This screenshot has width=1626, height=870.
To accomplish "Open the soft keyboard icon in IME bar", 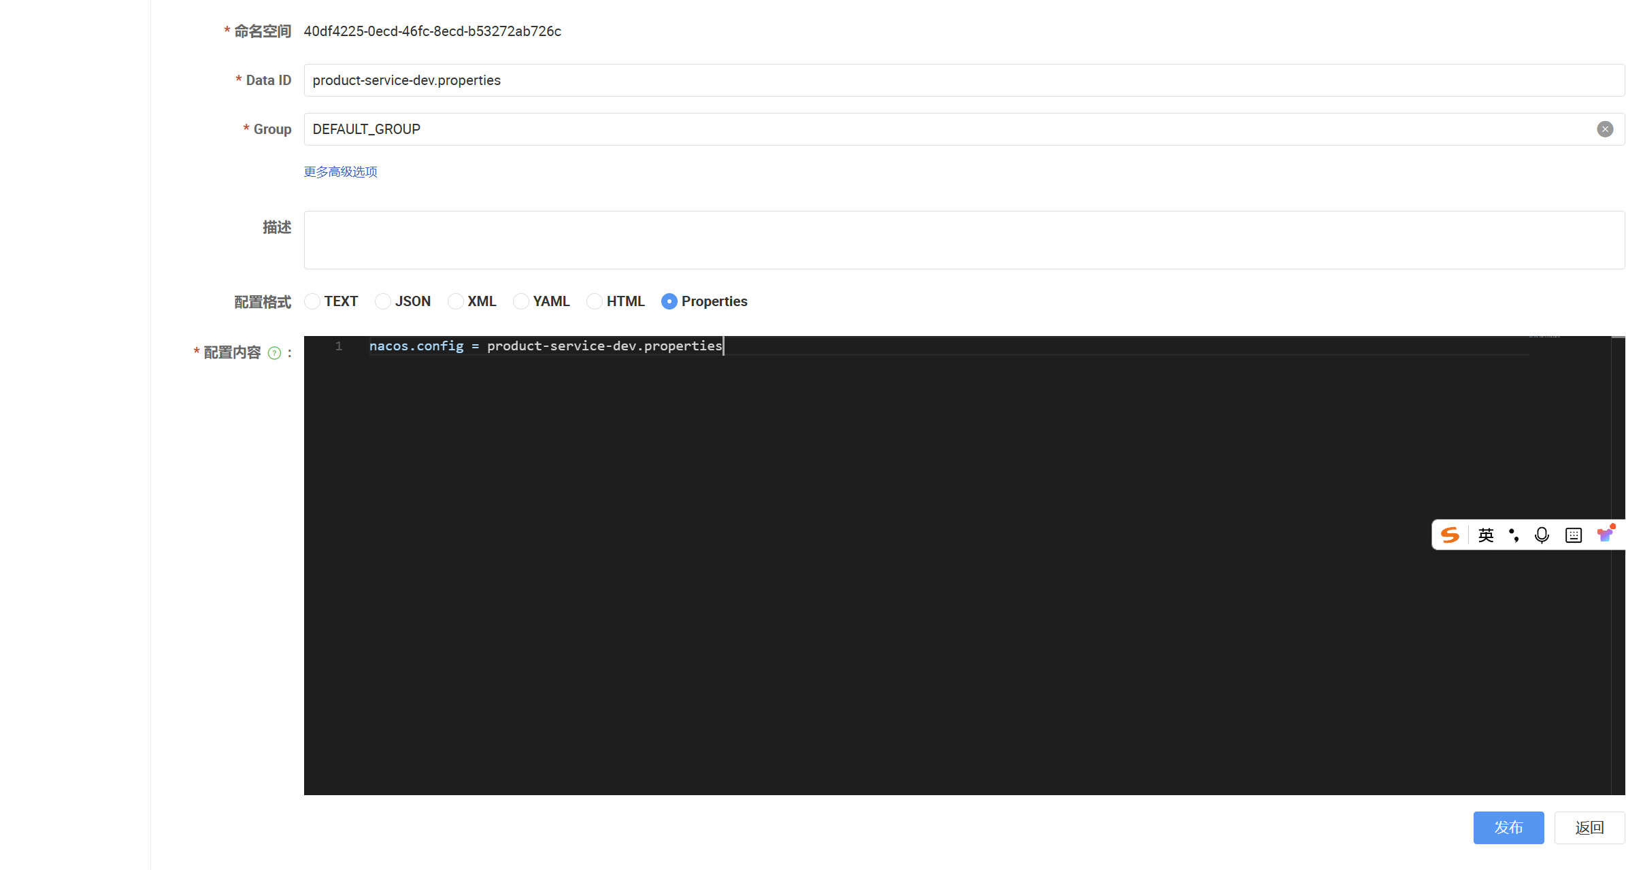I will 1573,535.
